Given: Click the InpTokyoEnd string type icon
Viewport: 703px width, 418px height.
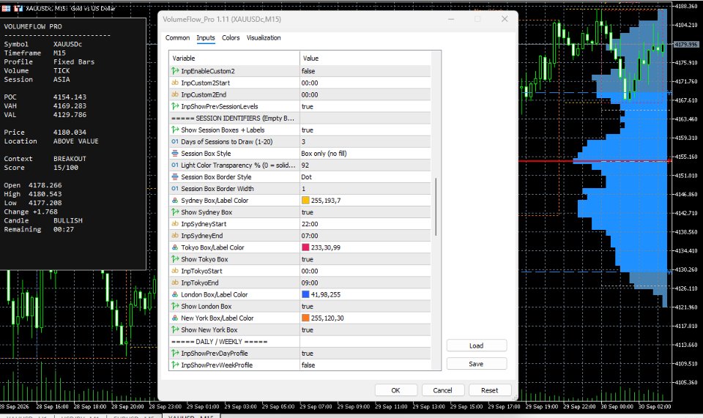Looking at the screenshot, I should coord(175,283).
